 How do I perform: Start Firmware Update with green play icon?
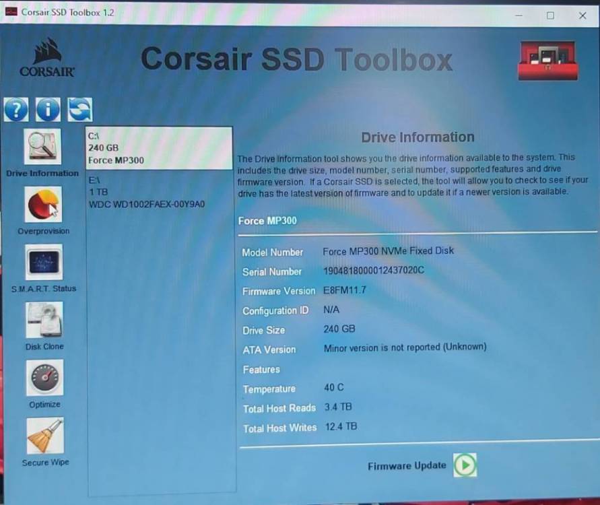[465, 465]
